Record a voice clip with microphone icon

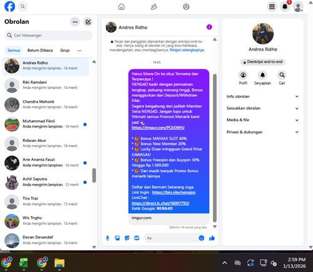[108, 238]
